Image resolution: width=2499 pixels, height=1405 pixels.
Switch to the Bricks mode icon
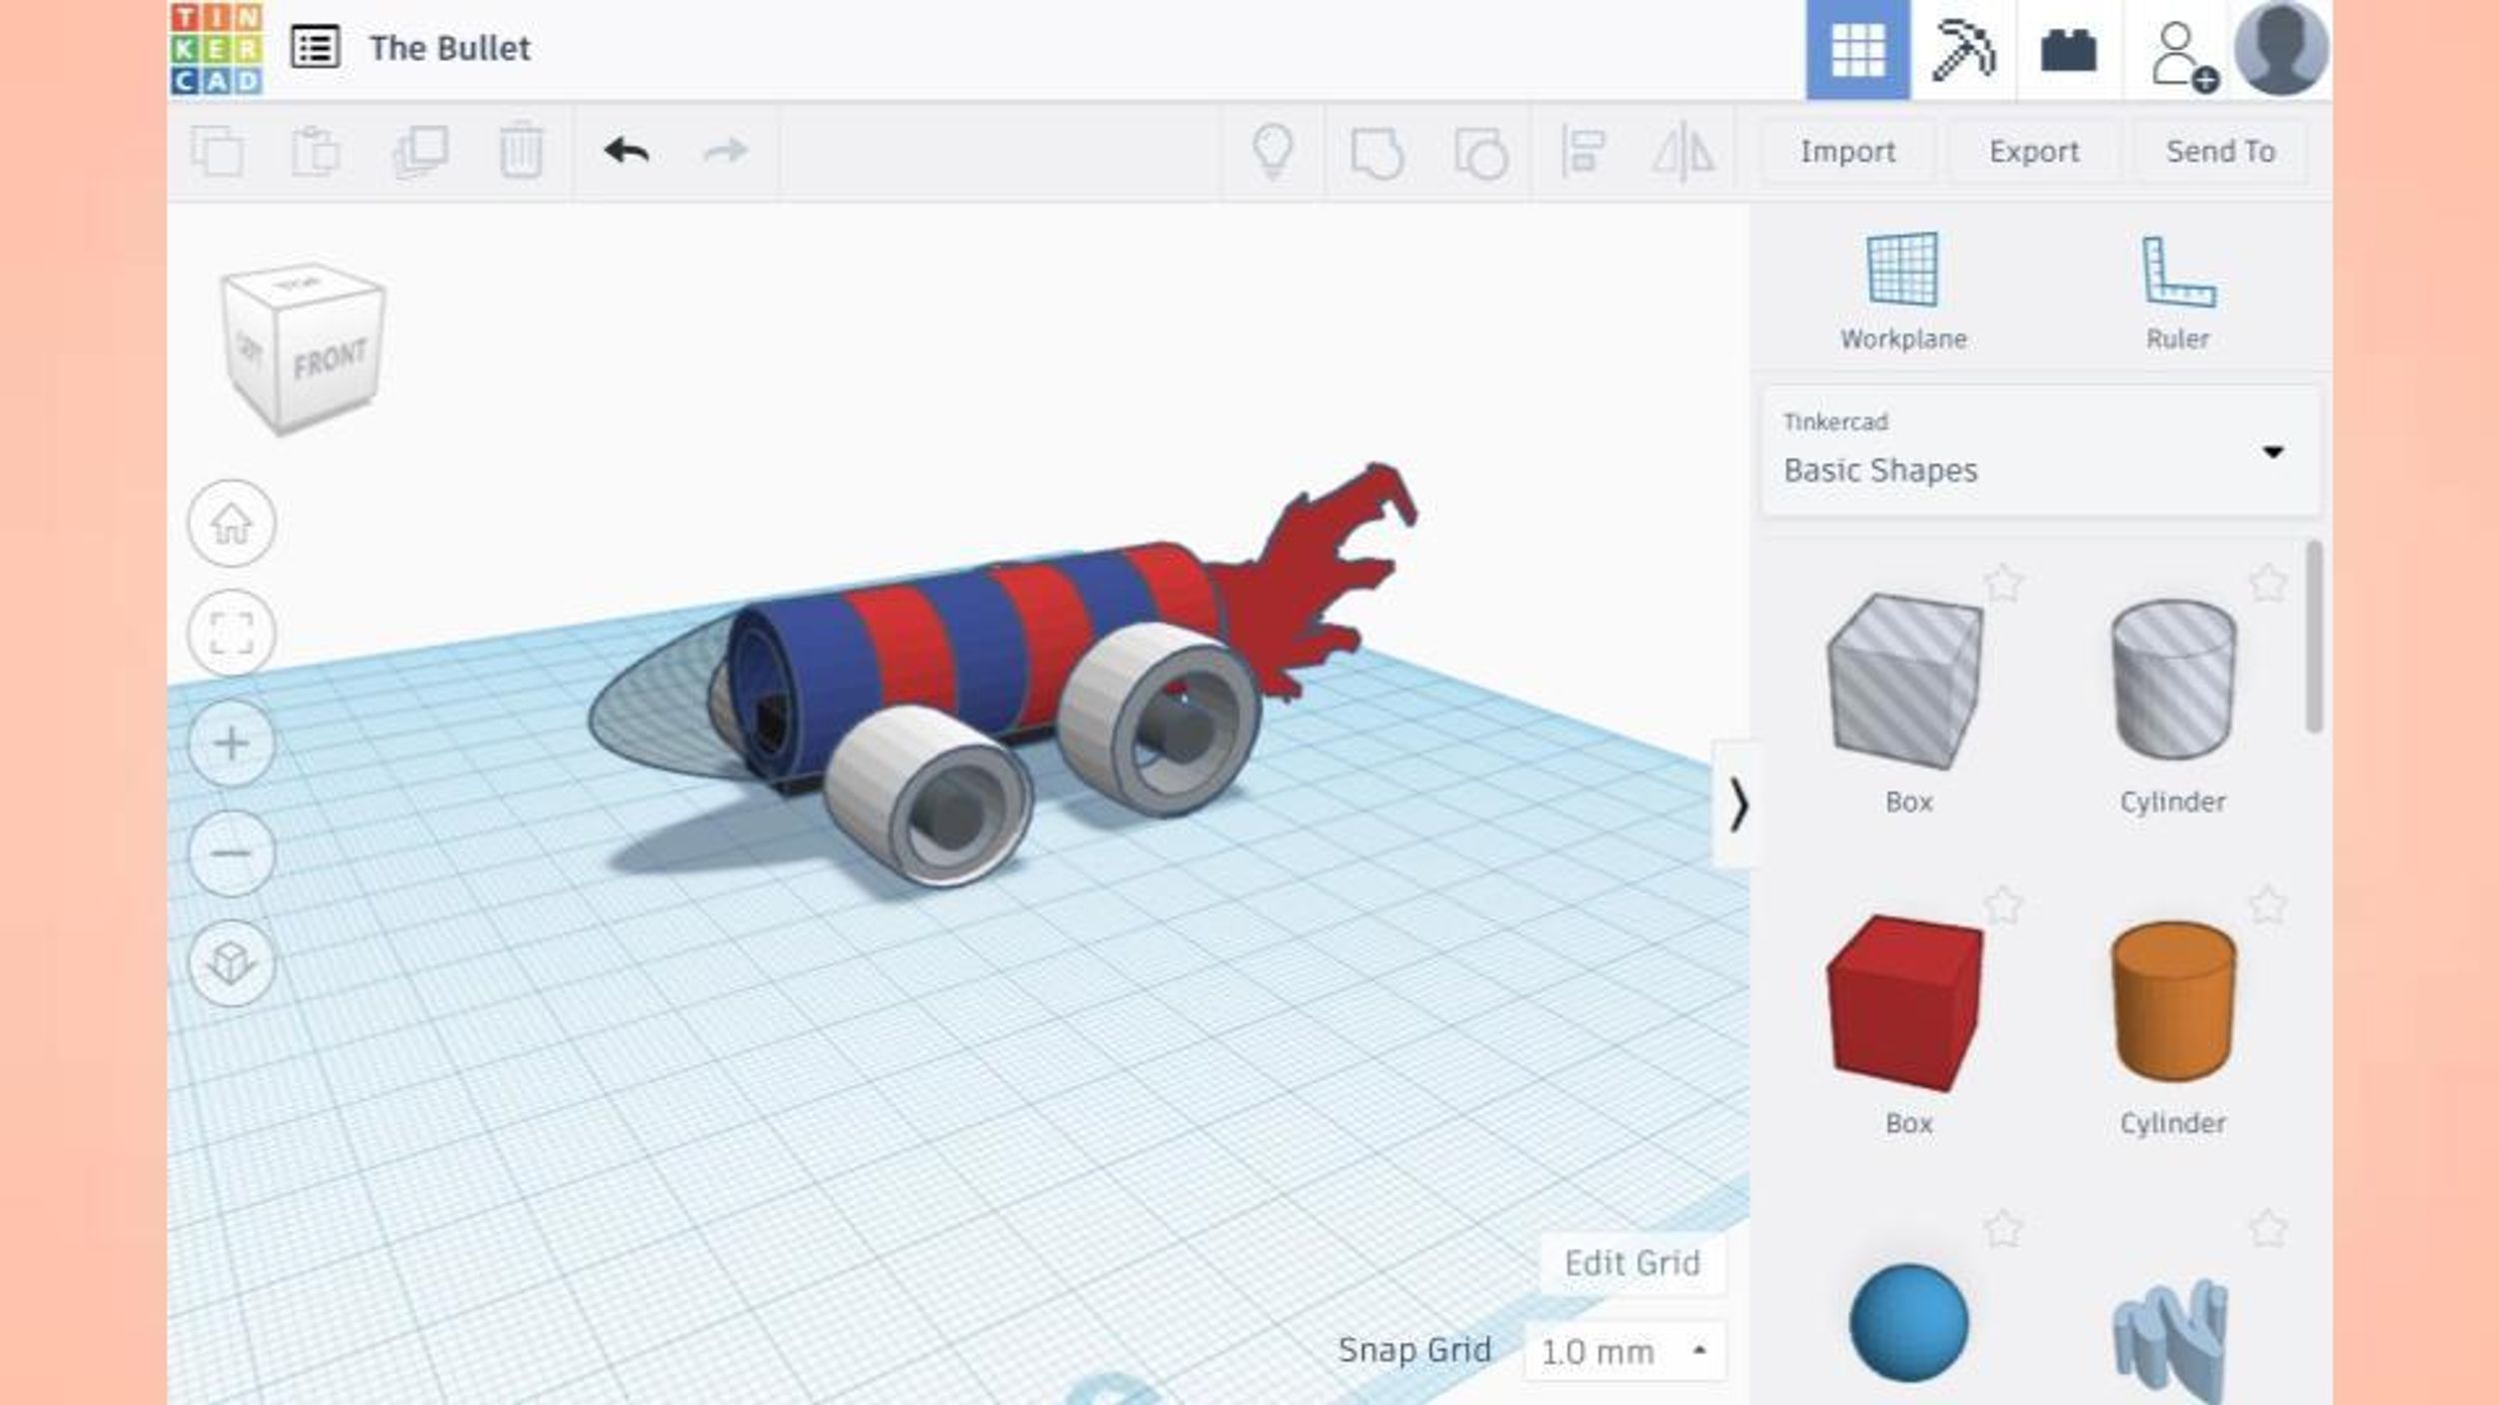2068,50
